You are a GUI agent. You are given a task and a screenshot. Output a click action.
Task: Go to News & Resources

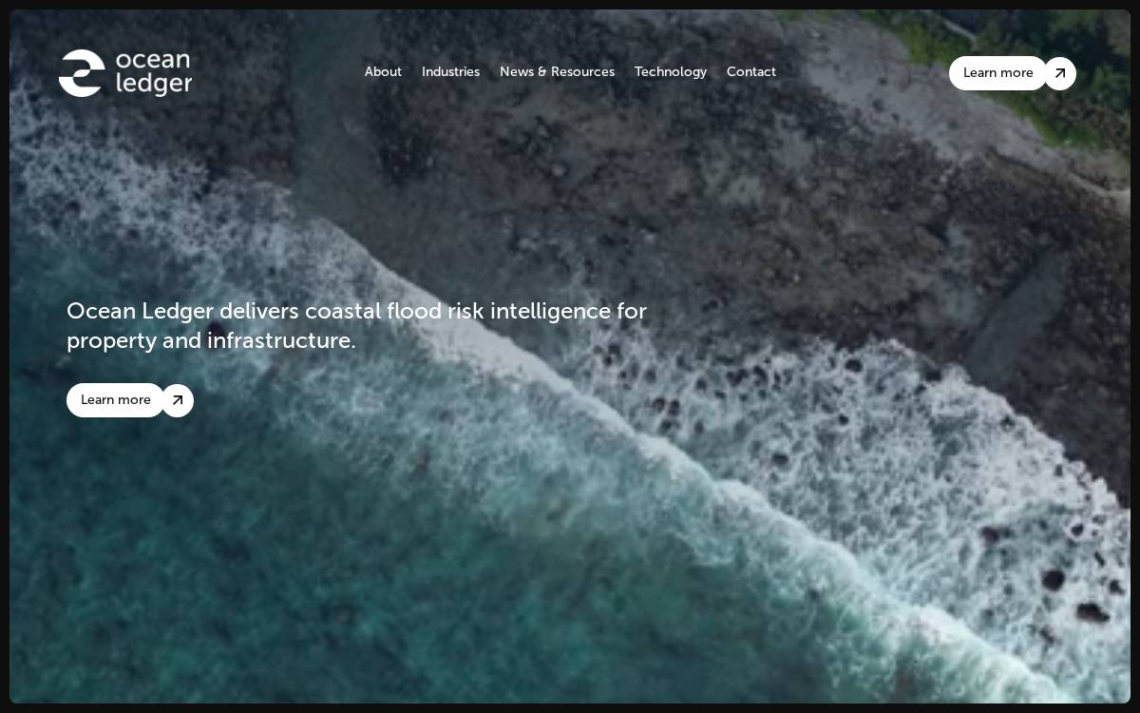point(557,72)
